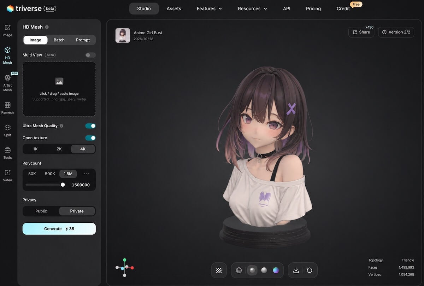Click the beta badge beside Multi View

50,55
